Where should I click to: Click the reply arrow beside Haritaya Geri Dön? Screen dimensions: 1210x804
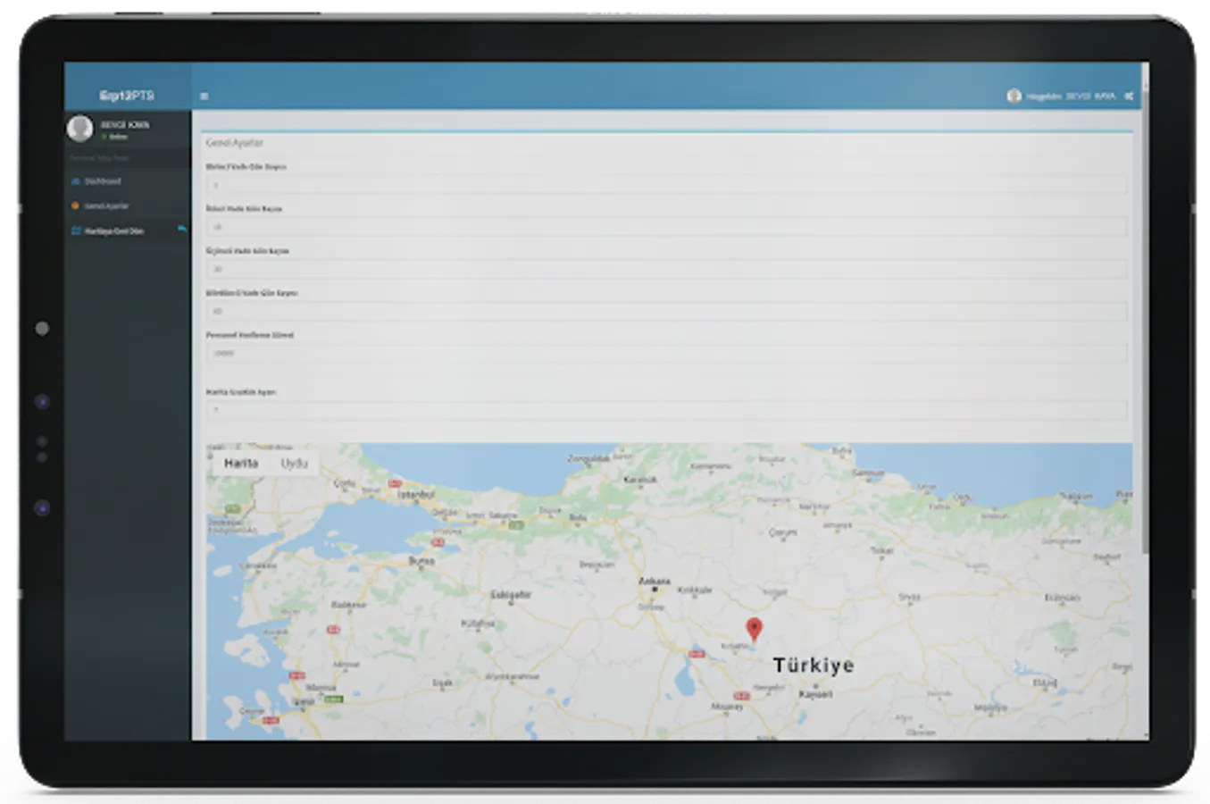(182, 230)
